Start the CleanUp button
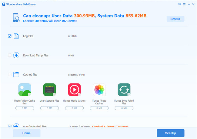This screenshot has height=139, width=197. tap(171, 133)
